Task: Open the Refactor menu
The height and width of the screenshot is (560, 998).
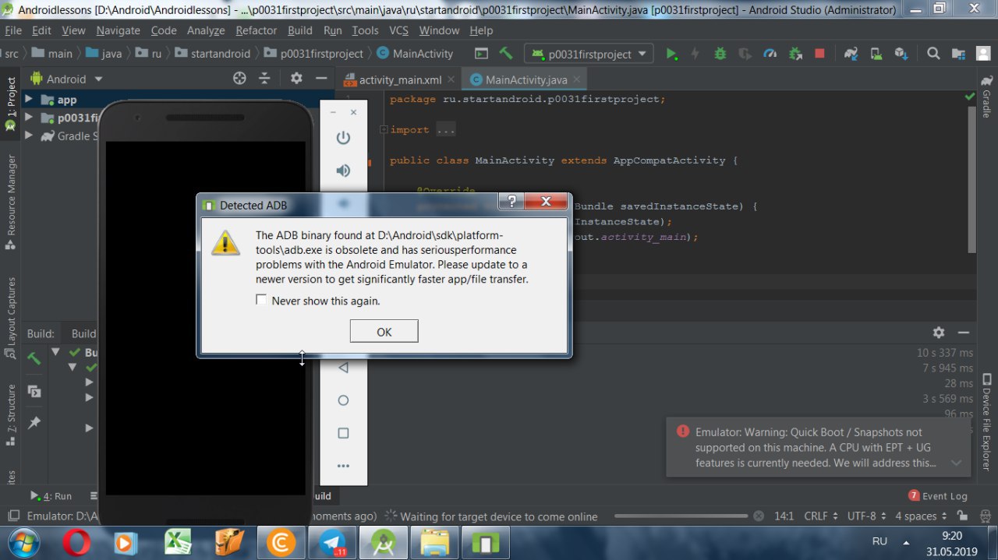Action: coord(256,30)
